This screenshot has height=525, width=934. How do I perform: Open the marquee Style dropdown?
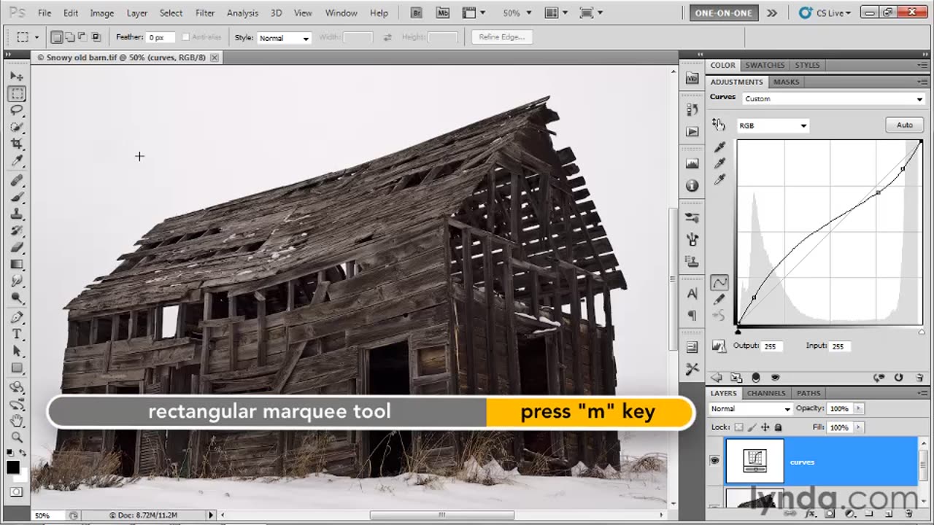284,38
